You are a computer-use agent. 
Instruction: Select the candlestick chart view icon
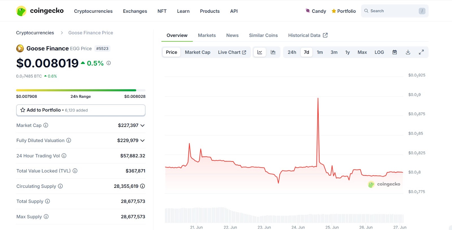[x=273, y=52]
